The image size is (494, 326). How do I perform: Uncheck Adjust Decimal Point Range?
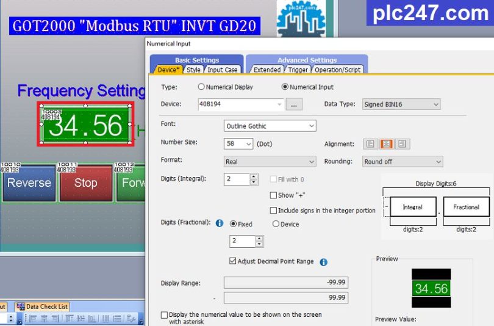click(x=232, y=261)
